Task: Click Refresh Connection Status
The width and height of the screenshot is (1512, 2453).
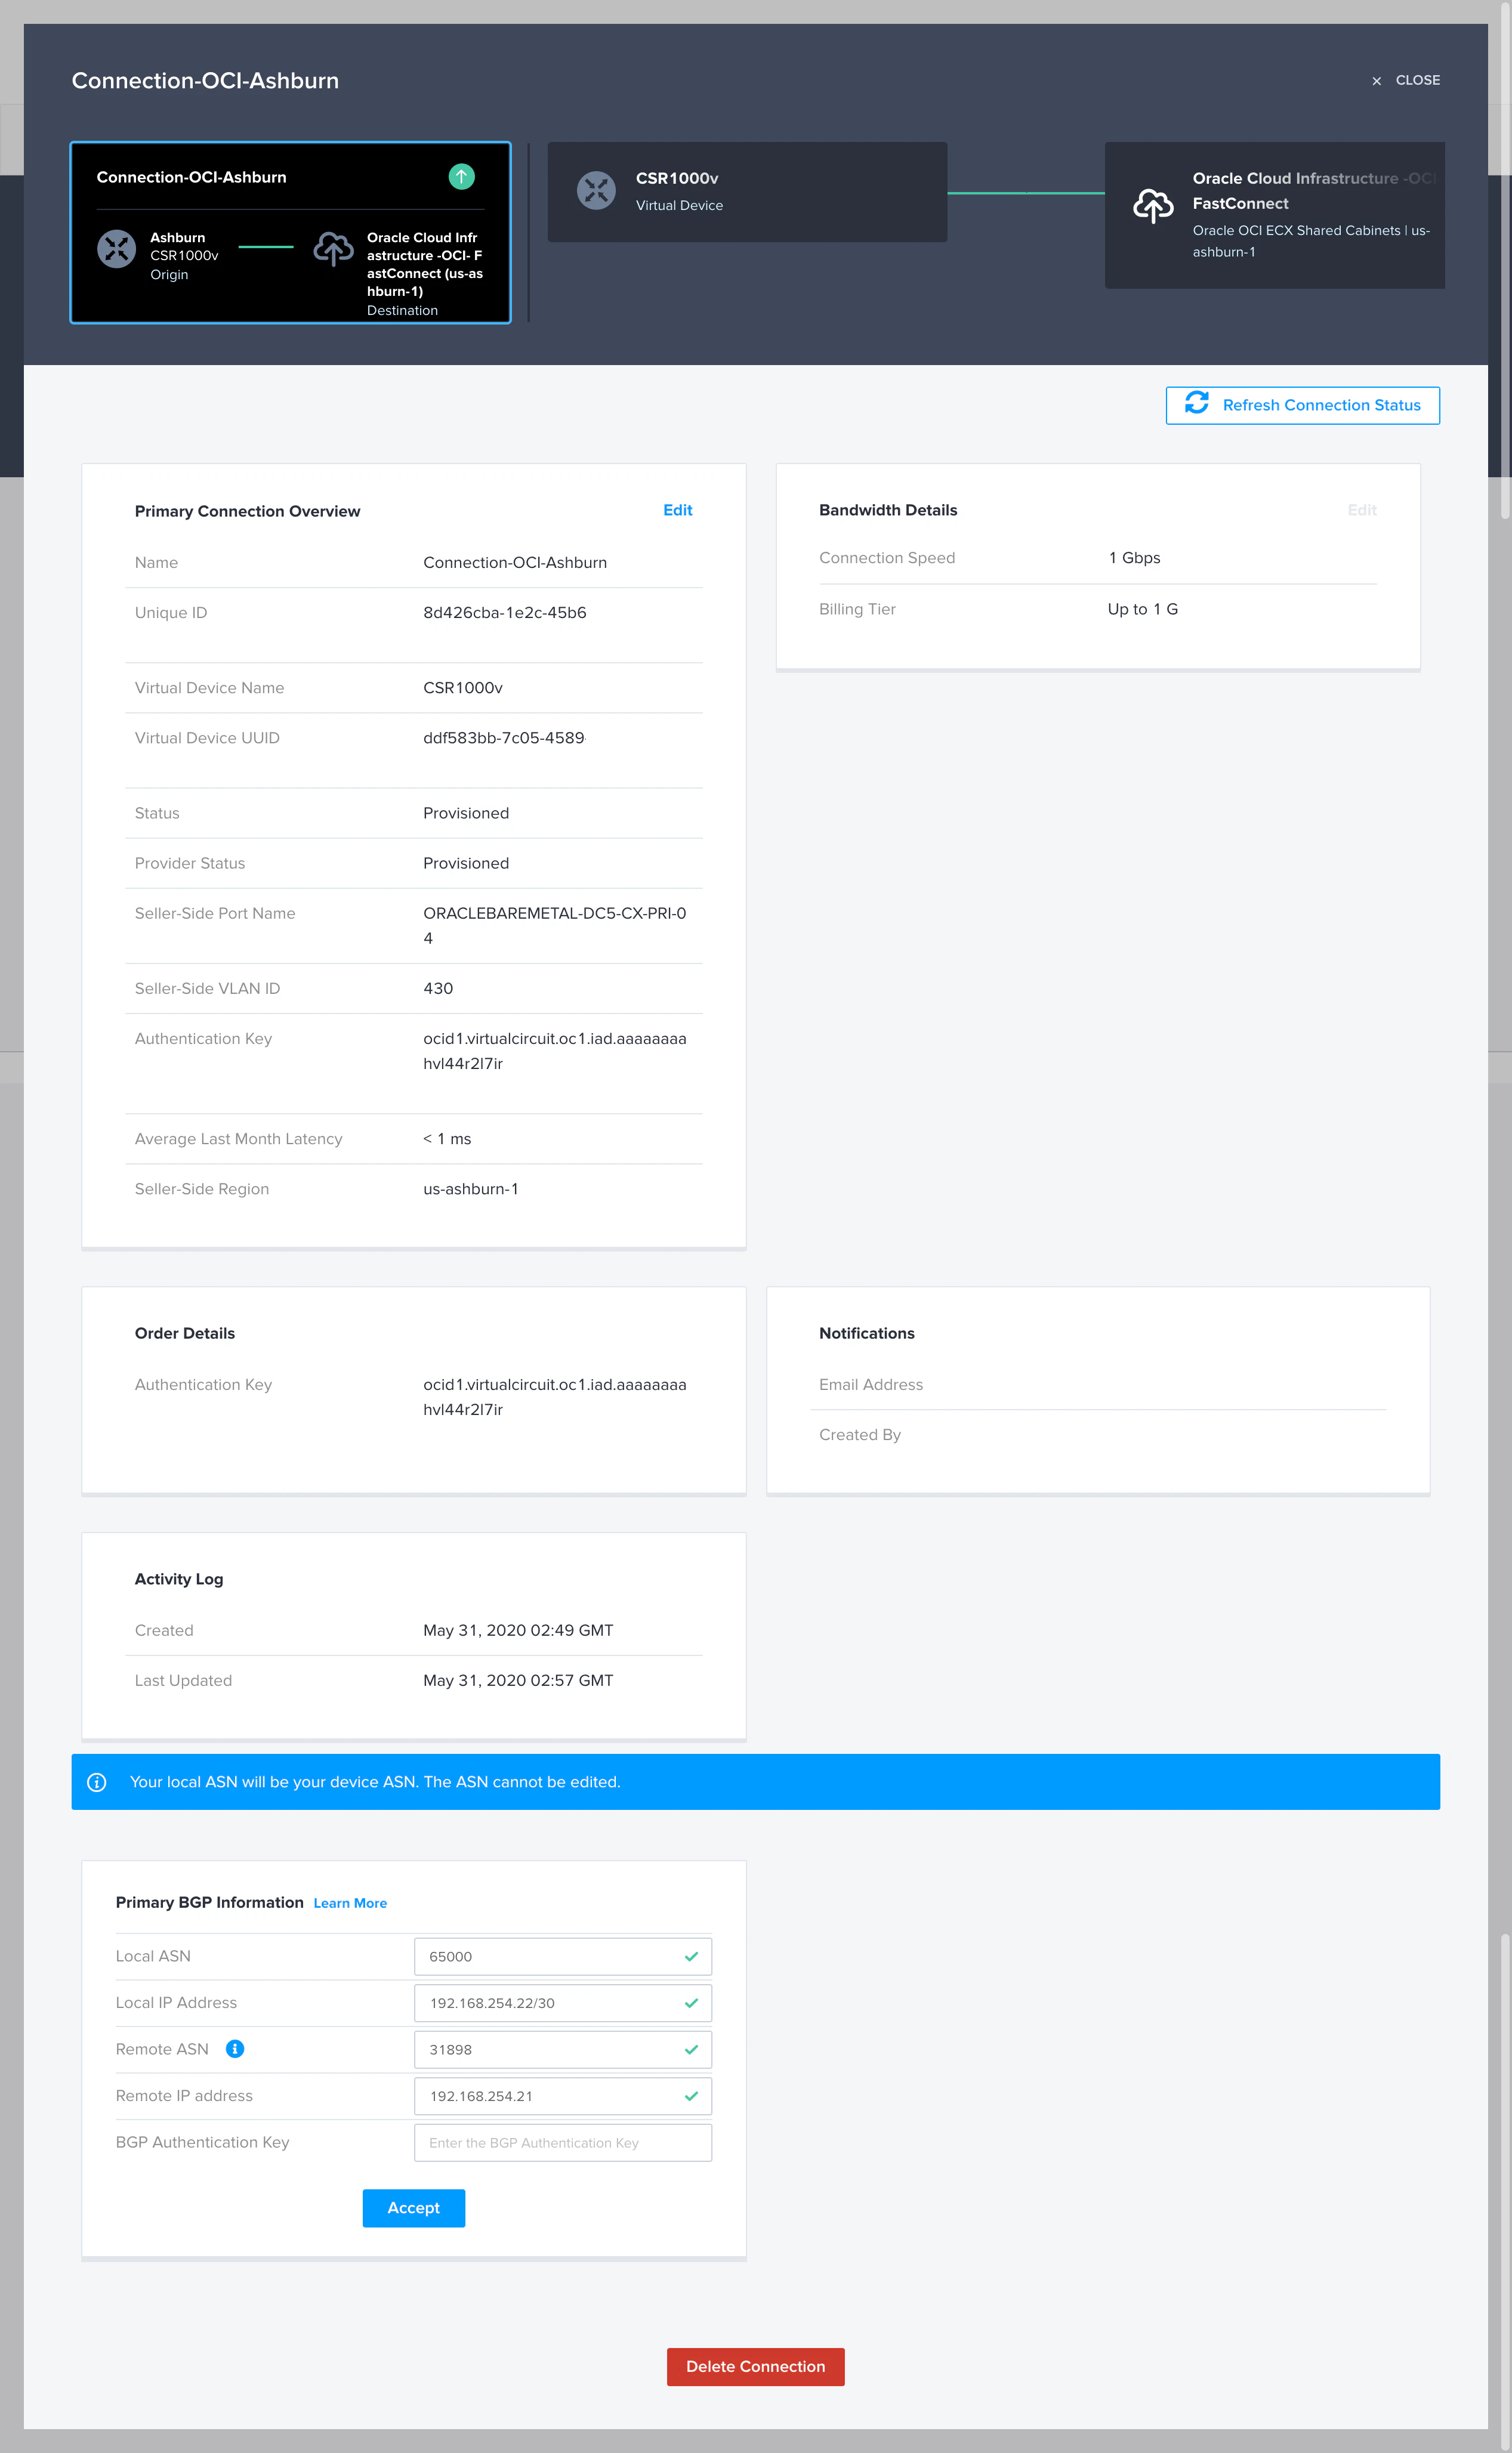Action: point(1321,405)
